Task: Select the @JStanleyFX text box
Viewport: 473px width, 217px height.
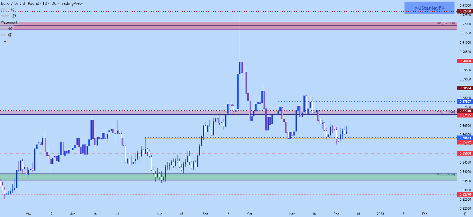Action: [429, 8]
